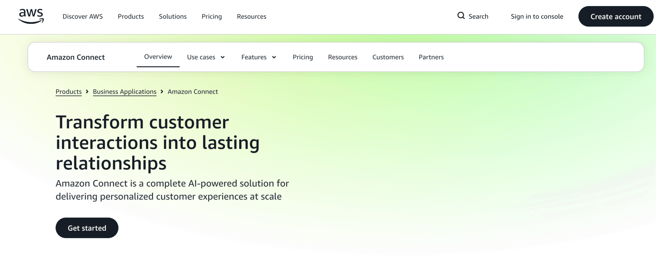Open the Customers tab

(x=388, y=57)
